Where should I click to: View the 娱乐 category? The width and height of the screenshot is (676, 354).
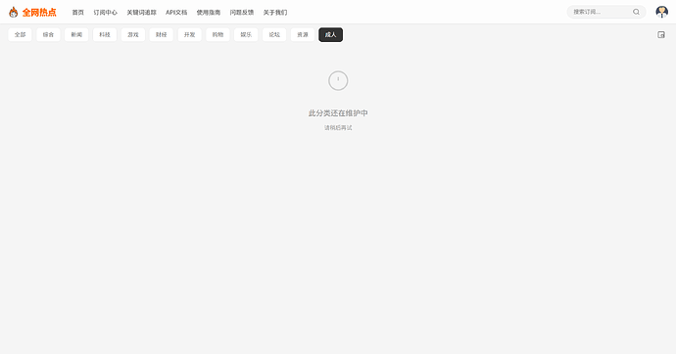(x=246, y=35)
